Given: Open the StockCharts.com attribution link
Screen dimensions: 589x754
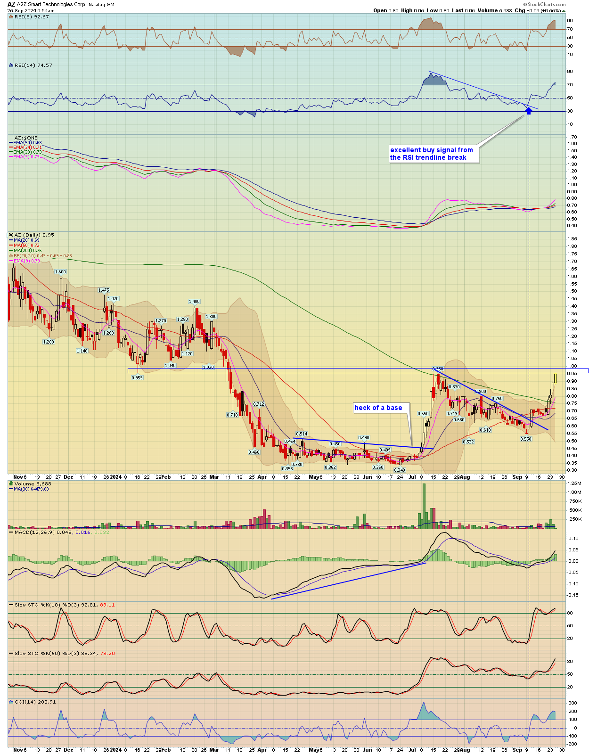Looking at the screenshot, I should click(x=545, y=4).
